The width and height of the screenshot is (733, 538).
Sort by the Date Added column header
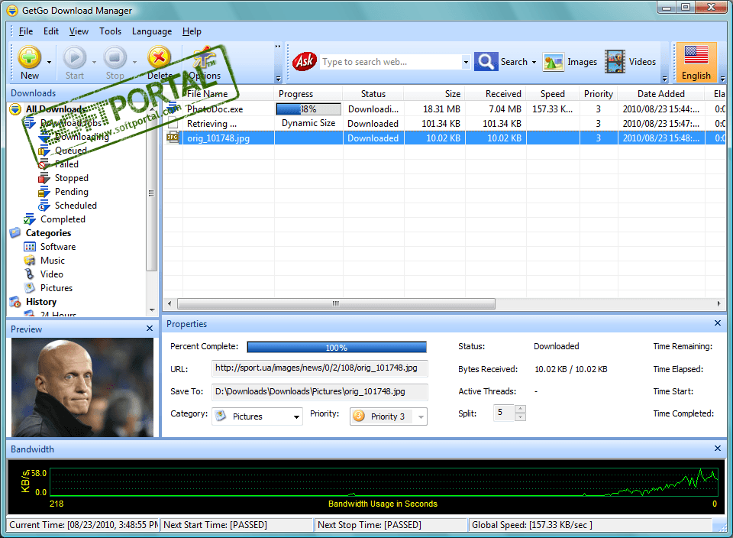pyautogui.click(x=661, y=93)
